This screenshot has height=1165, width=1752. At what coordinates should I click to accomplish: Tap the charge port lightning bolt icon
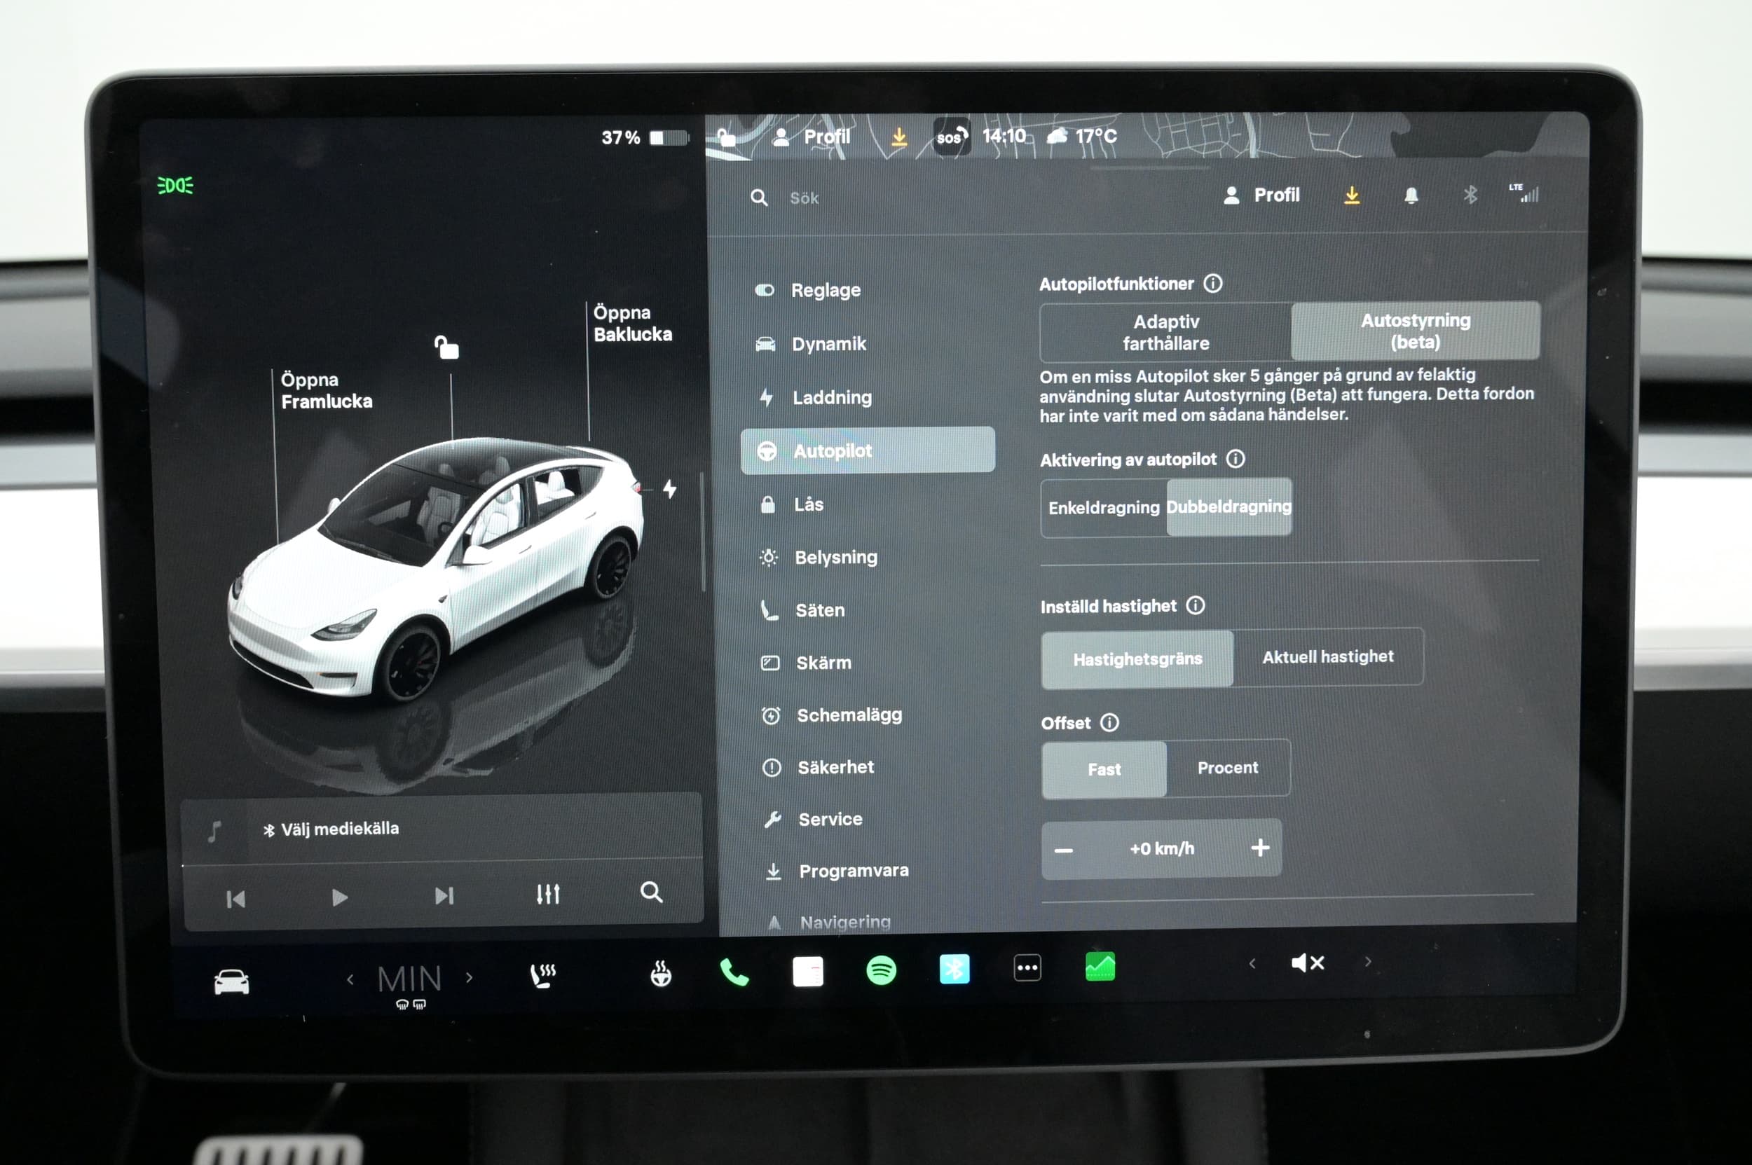pyautogui.click(x=670, y=489)
